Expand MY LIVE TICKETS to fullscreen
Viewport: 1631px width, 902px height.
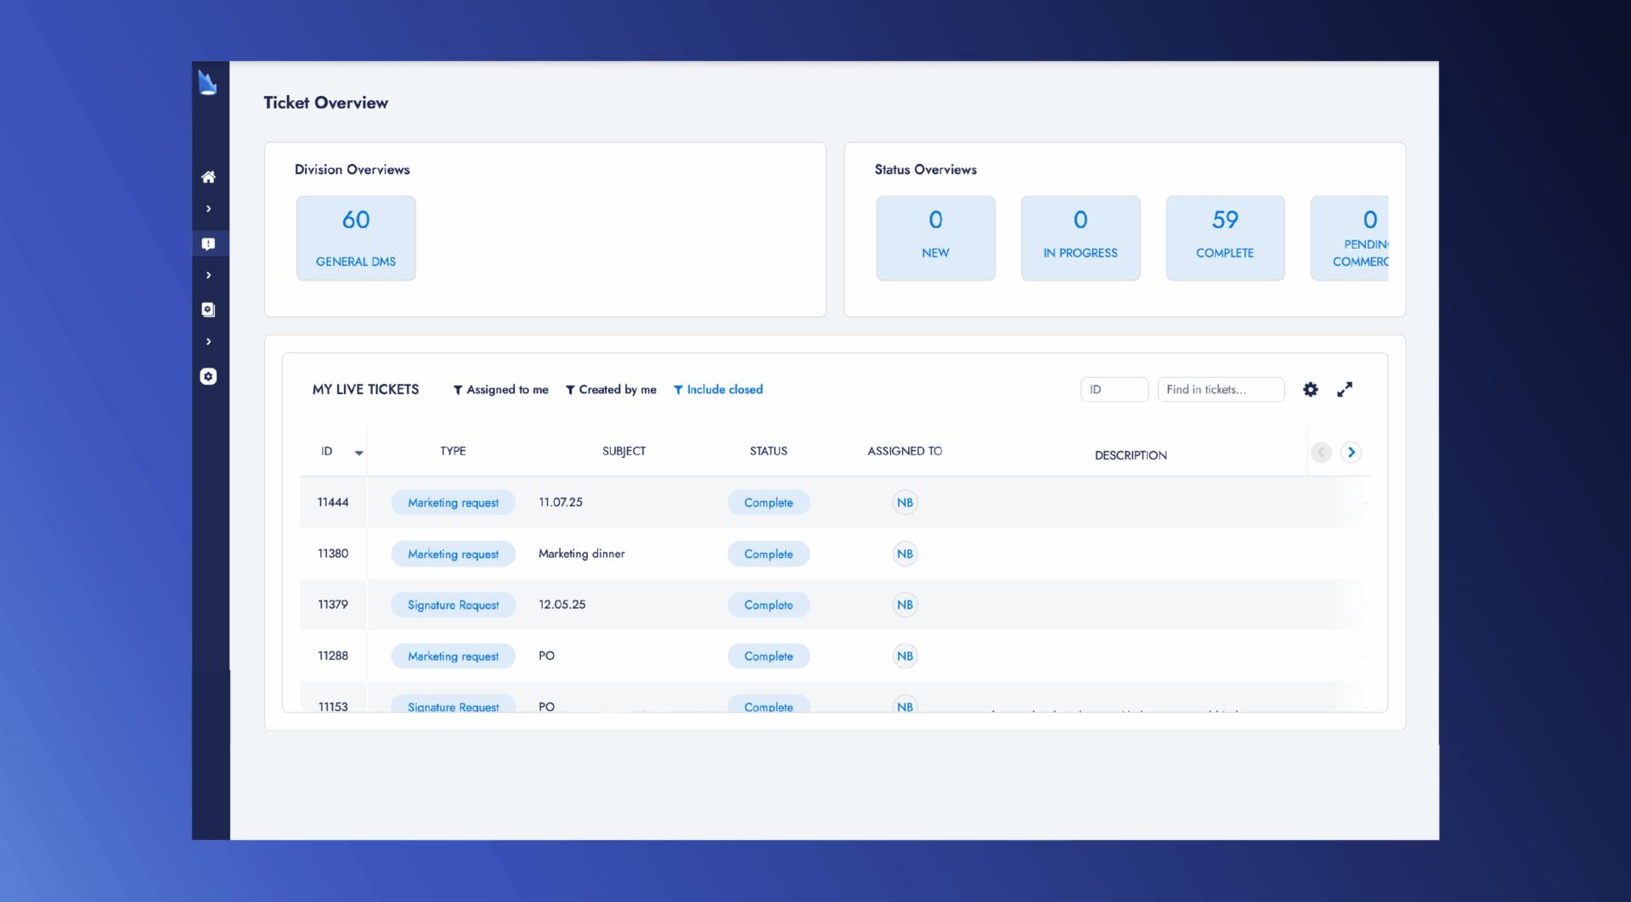click(x=1345, y=389)
